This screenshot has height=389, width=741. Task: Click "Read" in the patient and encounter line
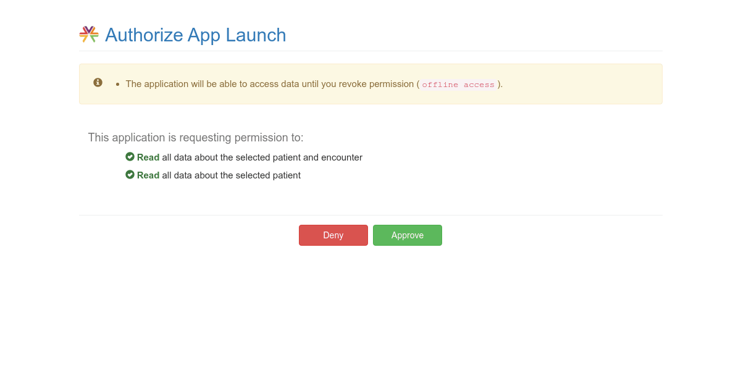point(148,157)
